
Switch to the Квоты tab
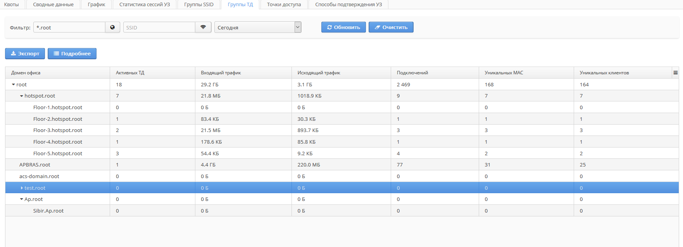click(12, 5)
